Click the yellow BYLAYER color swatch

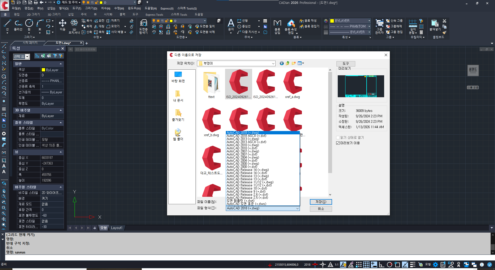(332, 21)
